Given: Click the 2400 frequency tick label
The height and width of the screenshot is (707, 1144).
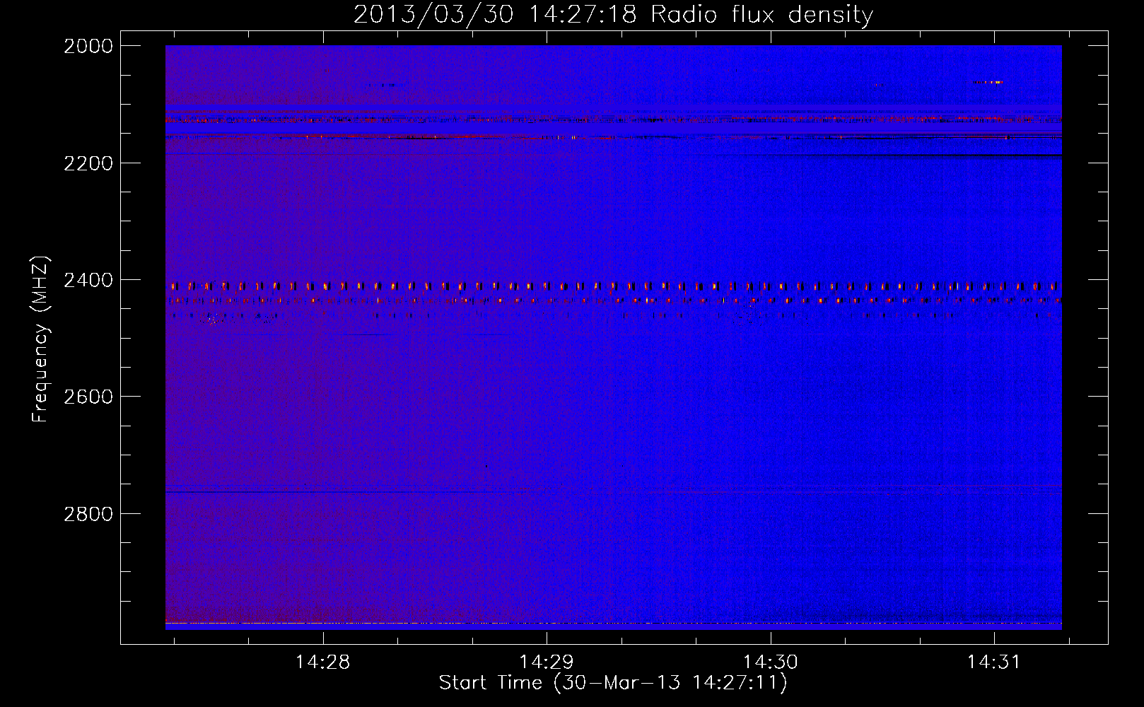Looking at the screenshot, I should pyautogui.click(x=88, y=280).
